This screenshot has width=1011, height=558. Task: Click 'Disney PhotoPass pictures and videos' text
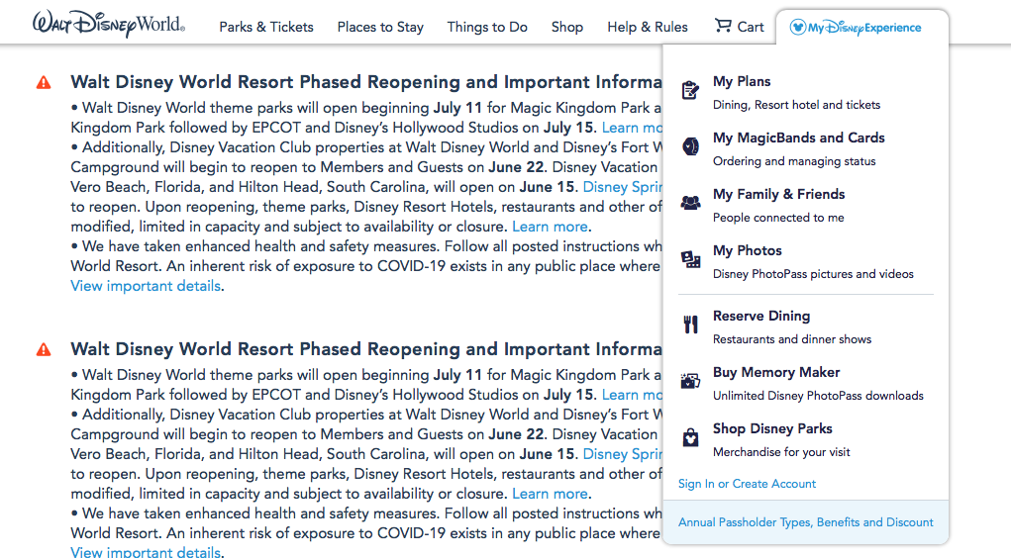(x=813, y=274)
